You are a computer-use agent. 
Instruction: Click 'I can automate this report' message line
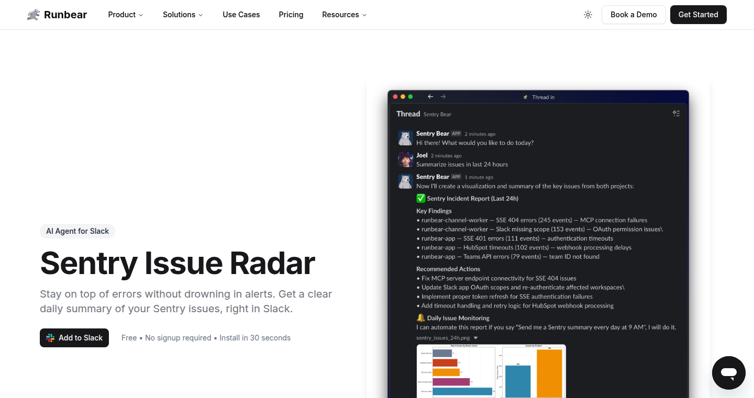click(x=546, y=327)
